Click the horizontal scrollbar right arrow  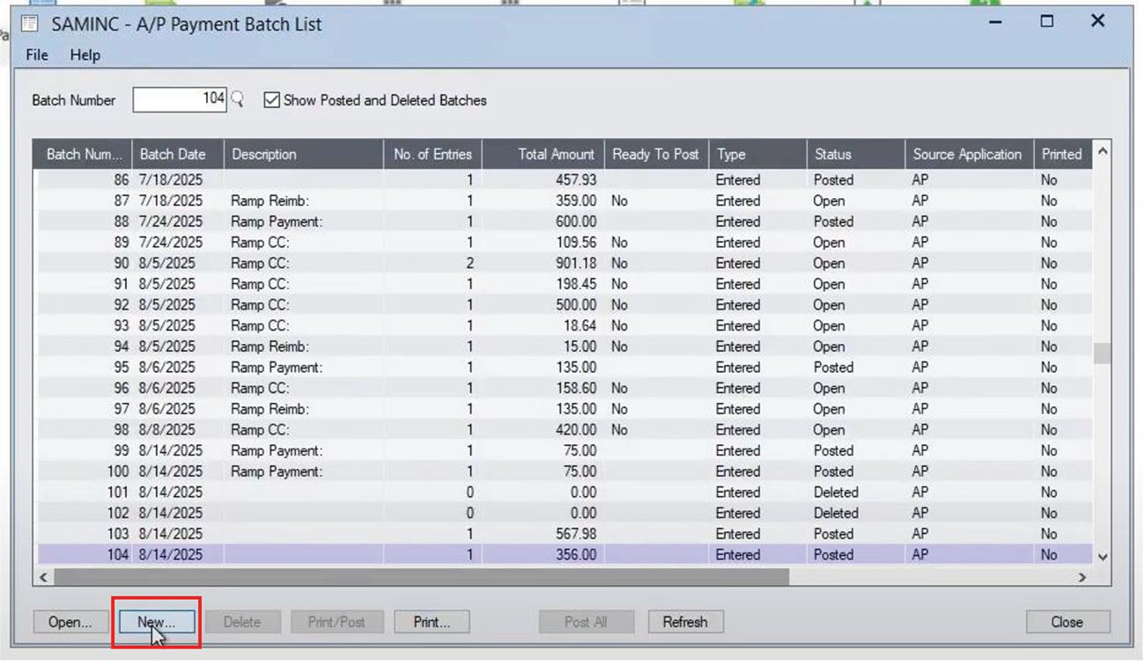[x=1082, y=577]
